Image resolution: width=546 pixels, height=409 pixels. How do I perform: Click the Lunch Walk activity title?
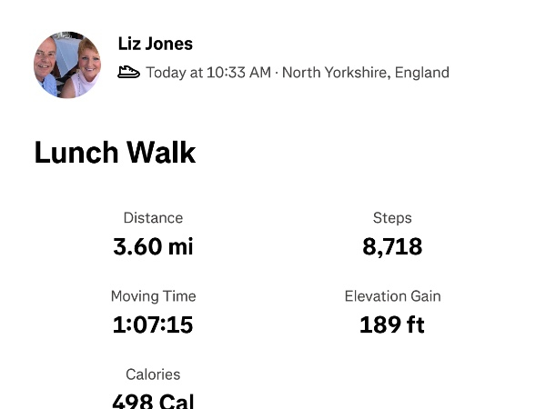[x=115, y=152]
